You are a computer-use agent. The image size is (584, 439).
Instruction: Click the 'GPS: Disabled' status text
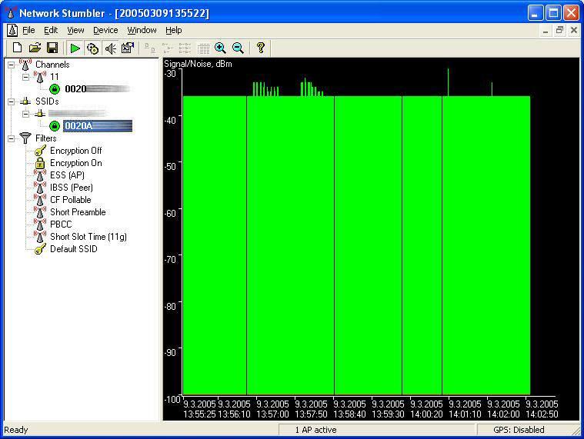click(x=519, y=430)
